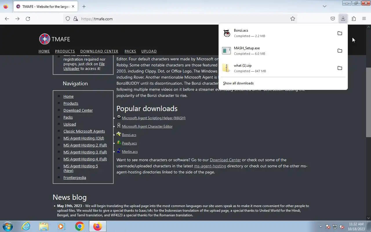Click the site security padlock icon
The image size is (371, 232).
pos(76,19)
